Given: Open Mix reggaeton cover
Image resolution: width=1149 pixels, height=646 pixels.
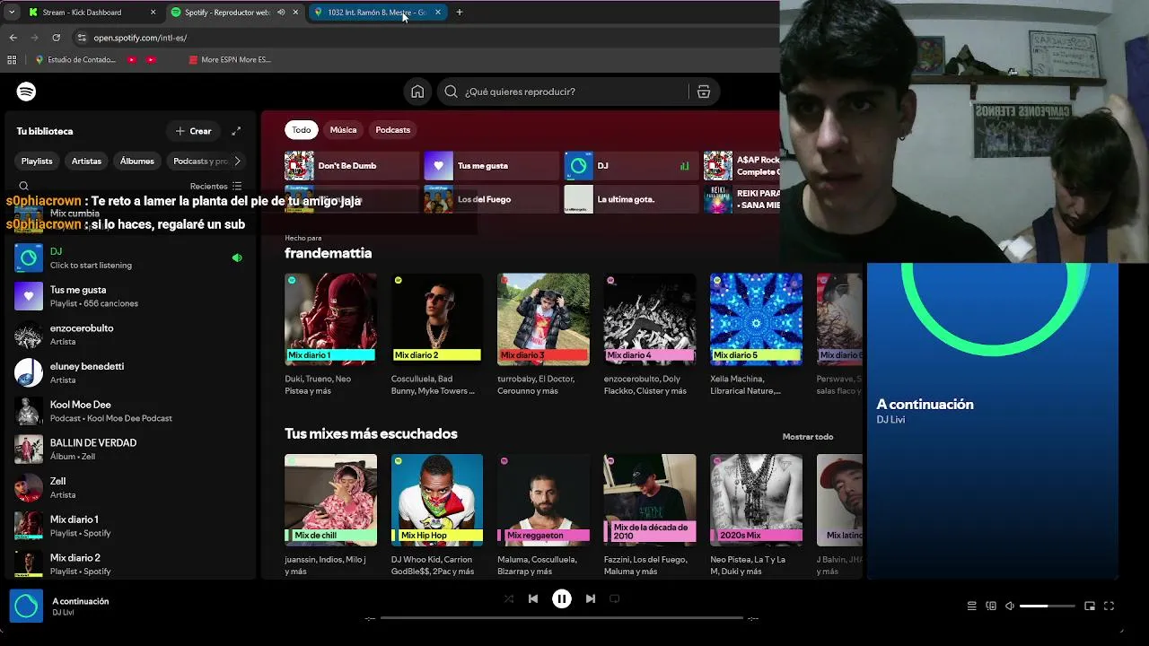Looking at the screenshot, I should [543, 500].
